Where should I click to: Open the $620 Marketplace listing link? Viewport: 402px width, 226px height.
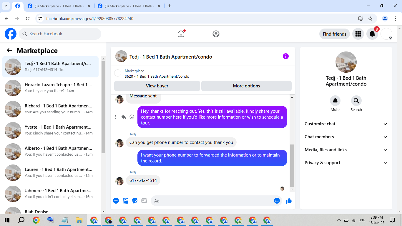(157, 76)
